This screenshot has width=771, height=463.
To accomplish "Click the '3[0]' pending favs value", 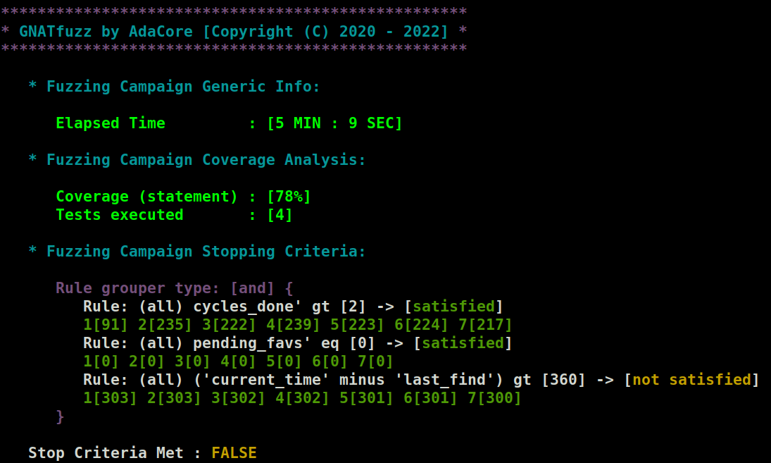I will point(192,362).
